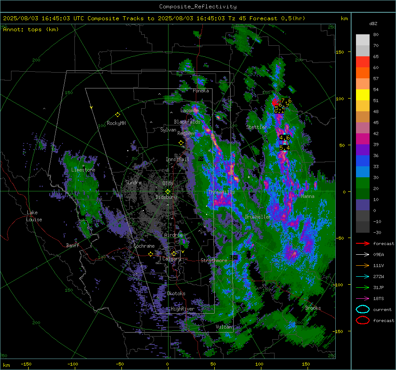Click the Olds city label
The width and height of the screenshot is (396, 370).
tap(168, 183)
